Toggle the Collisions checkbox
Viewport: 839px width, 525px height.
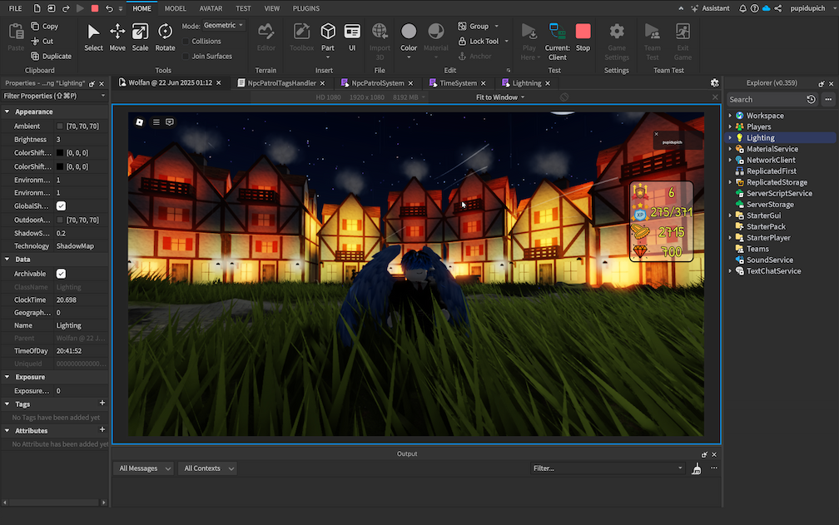pos(186,41)
